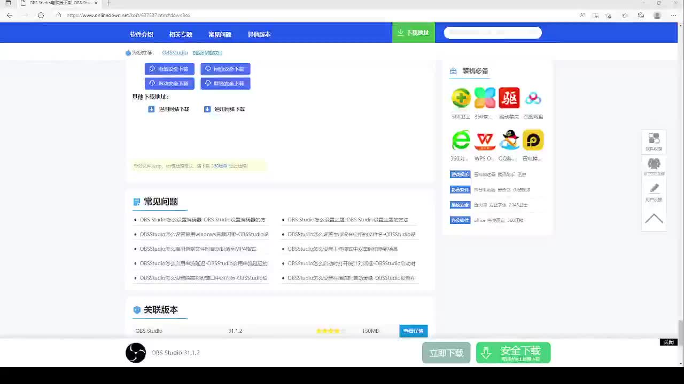684x384 pixels.
Task: Open the FAQ about remuxing recordings to MP4
Action: point(198,249)
